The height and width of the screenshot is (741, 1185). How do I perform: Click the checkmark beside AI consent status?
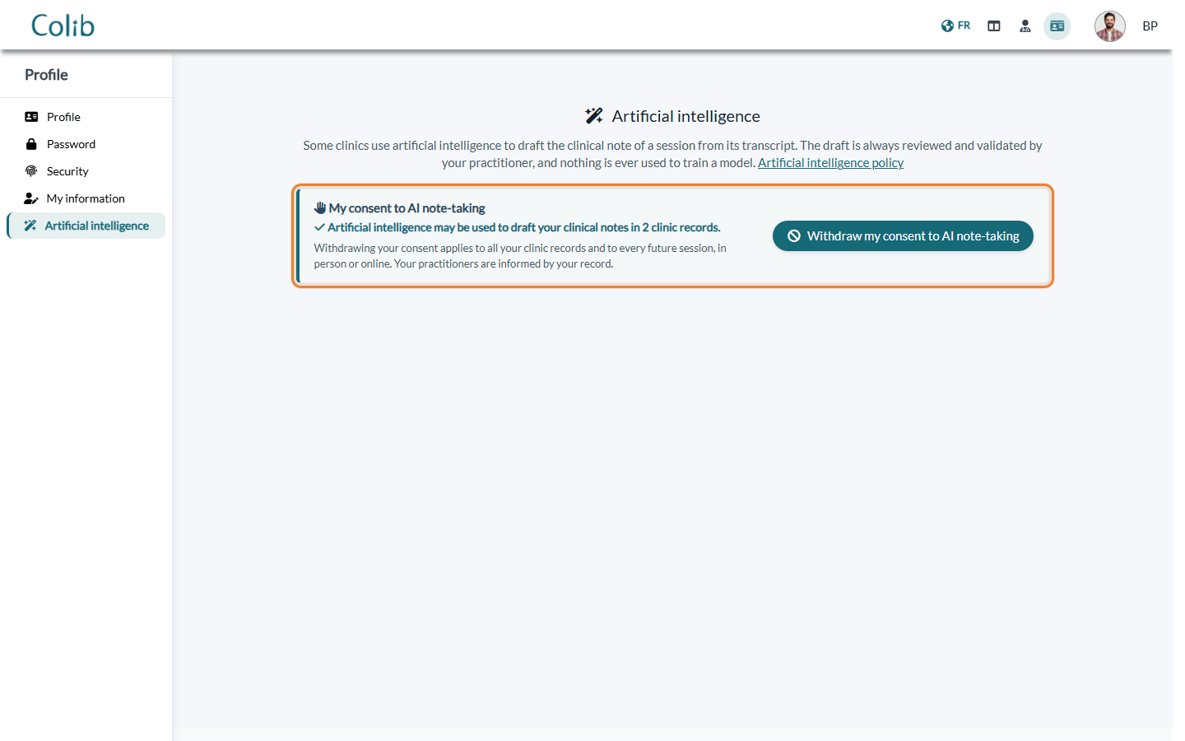pyautogui.click(x=319, y=228)
